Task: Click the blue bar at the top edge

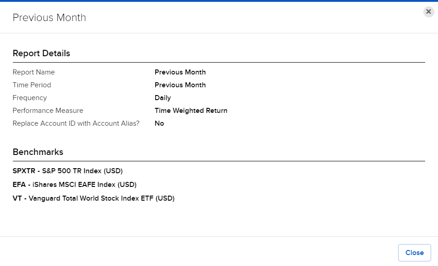Action: tap(219, 1)
